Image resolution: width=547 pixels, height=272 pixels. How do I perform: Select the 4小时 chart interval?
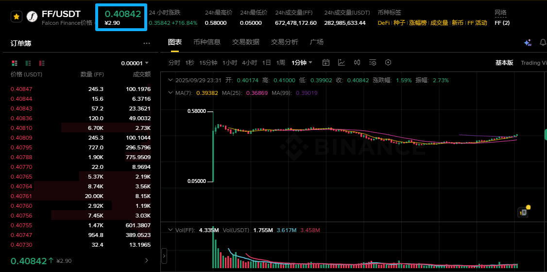[x=249, y=62]
